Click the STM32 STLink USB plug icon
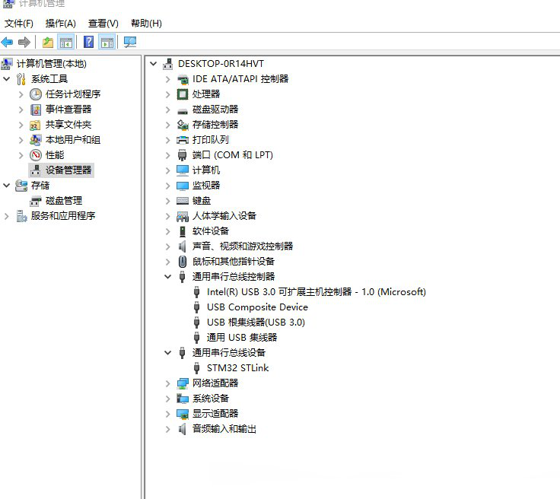This screenshot has width=560, height=499. 196,368
